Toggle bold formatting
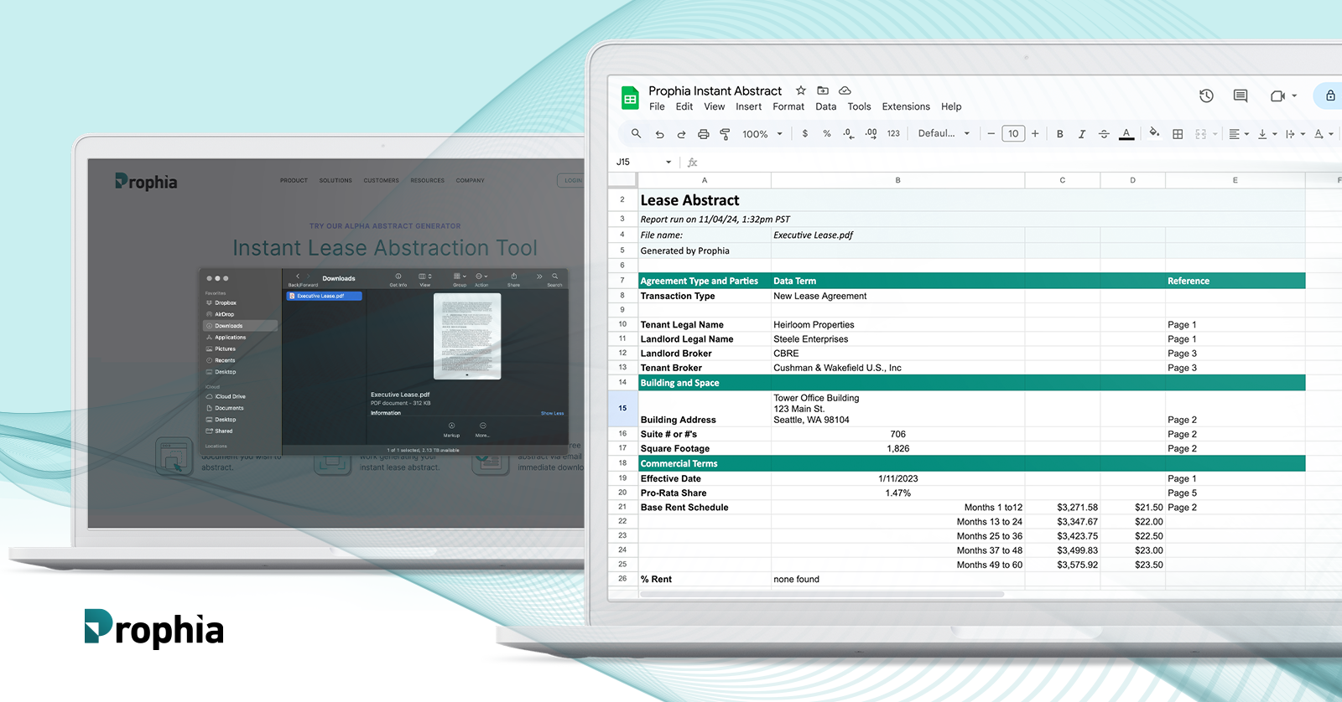This screenshot has width=1342, height=702. coord(1059,134)
